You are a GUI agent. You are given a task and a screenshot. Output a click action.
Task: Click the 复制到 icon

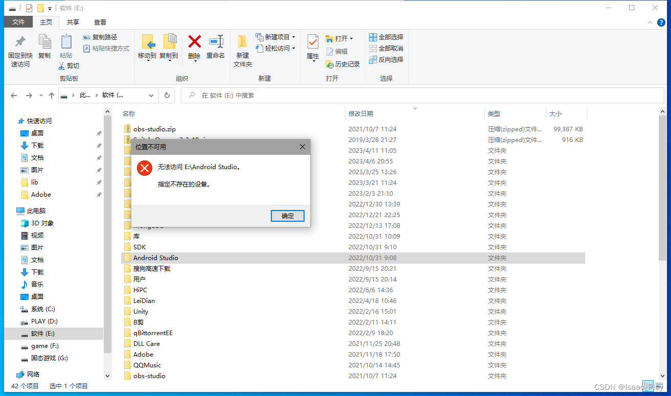[169, 42]
